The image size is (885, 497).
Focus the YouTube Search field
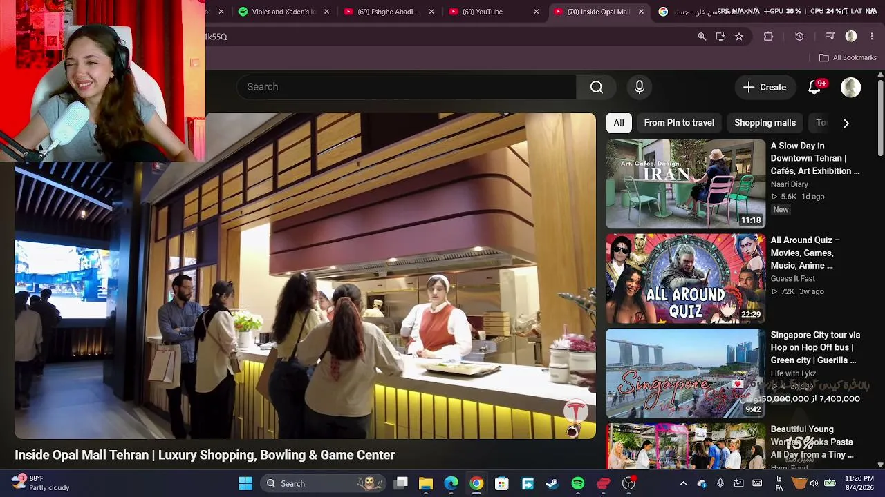[407, 87]
